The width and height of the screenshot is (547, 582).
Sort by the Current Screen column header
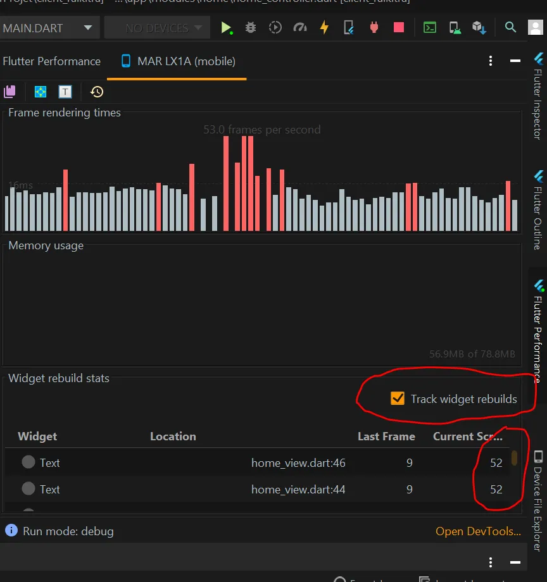467,436
